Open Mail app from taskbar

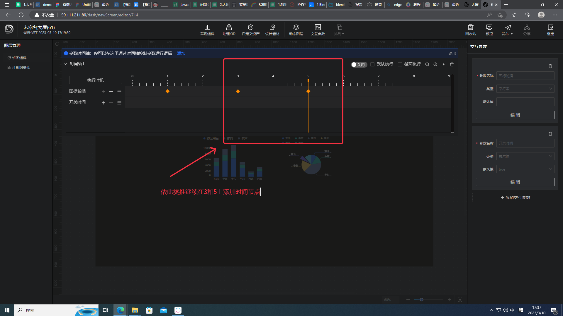point(163,310)
